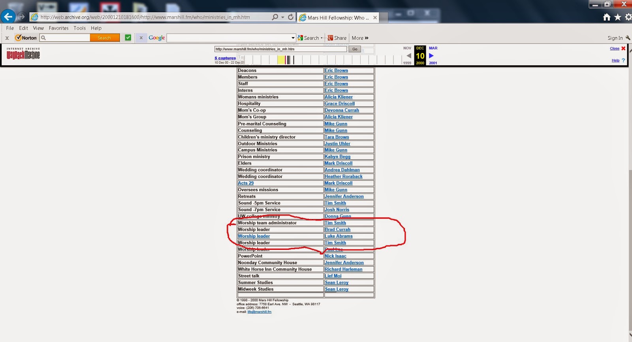Click the browser Forward arrow
This screenshot has width=632, height=342.
(22, 17)
